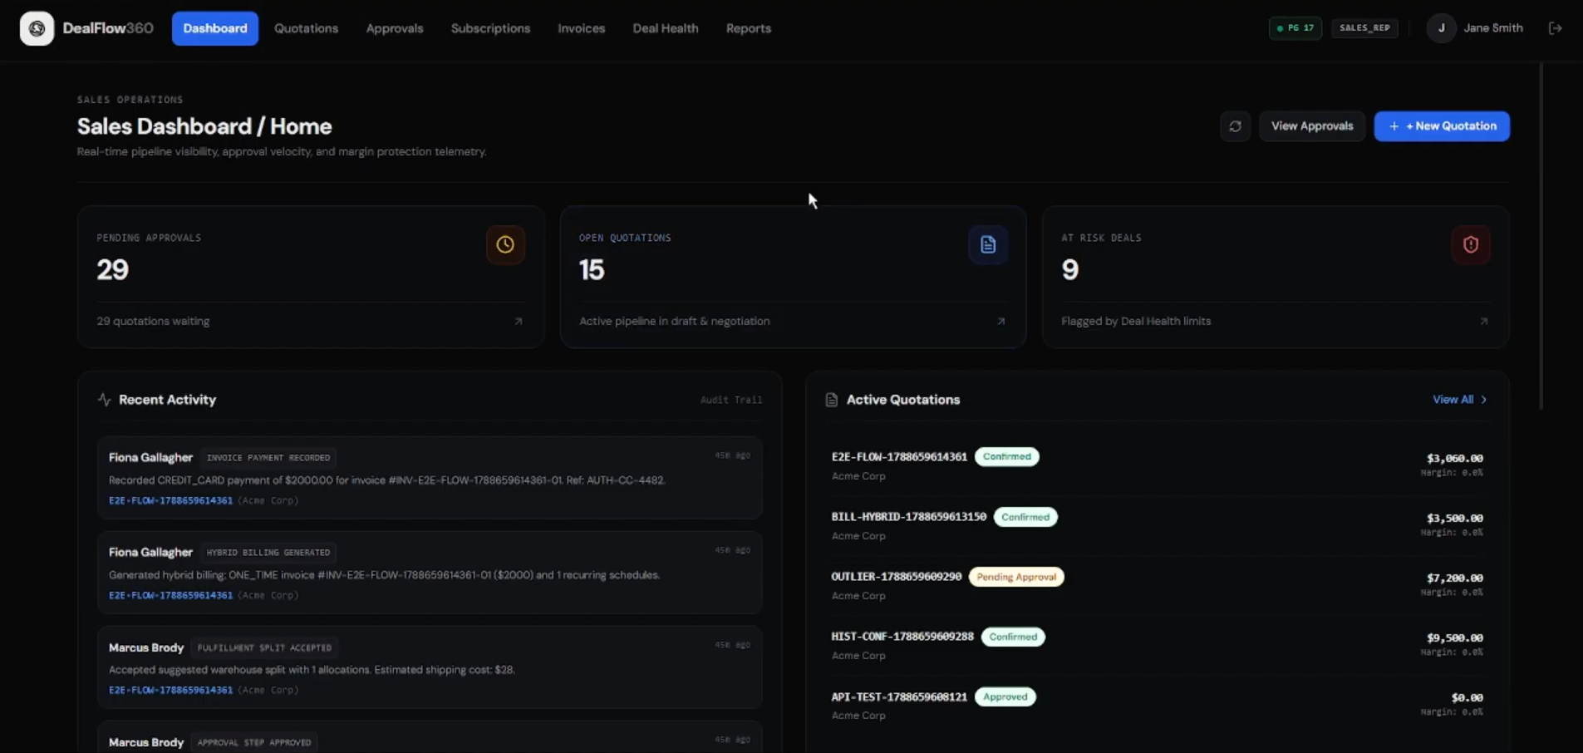Click the logout icon

coord(1556,28)
